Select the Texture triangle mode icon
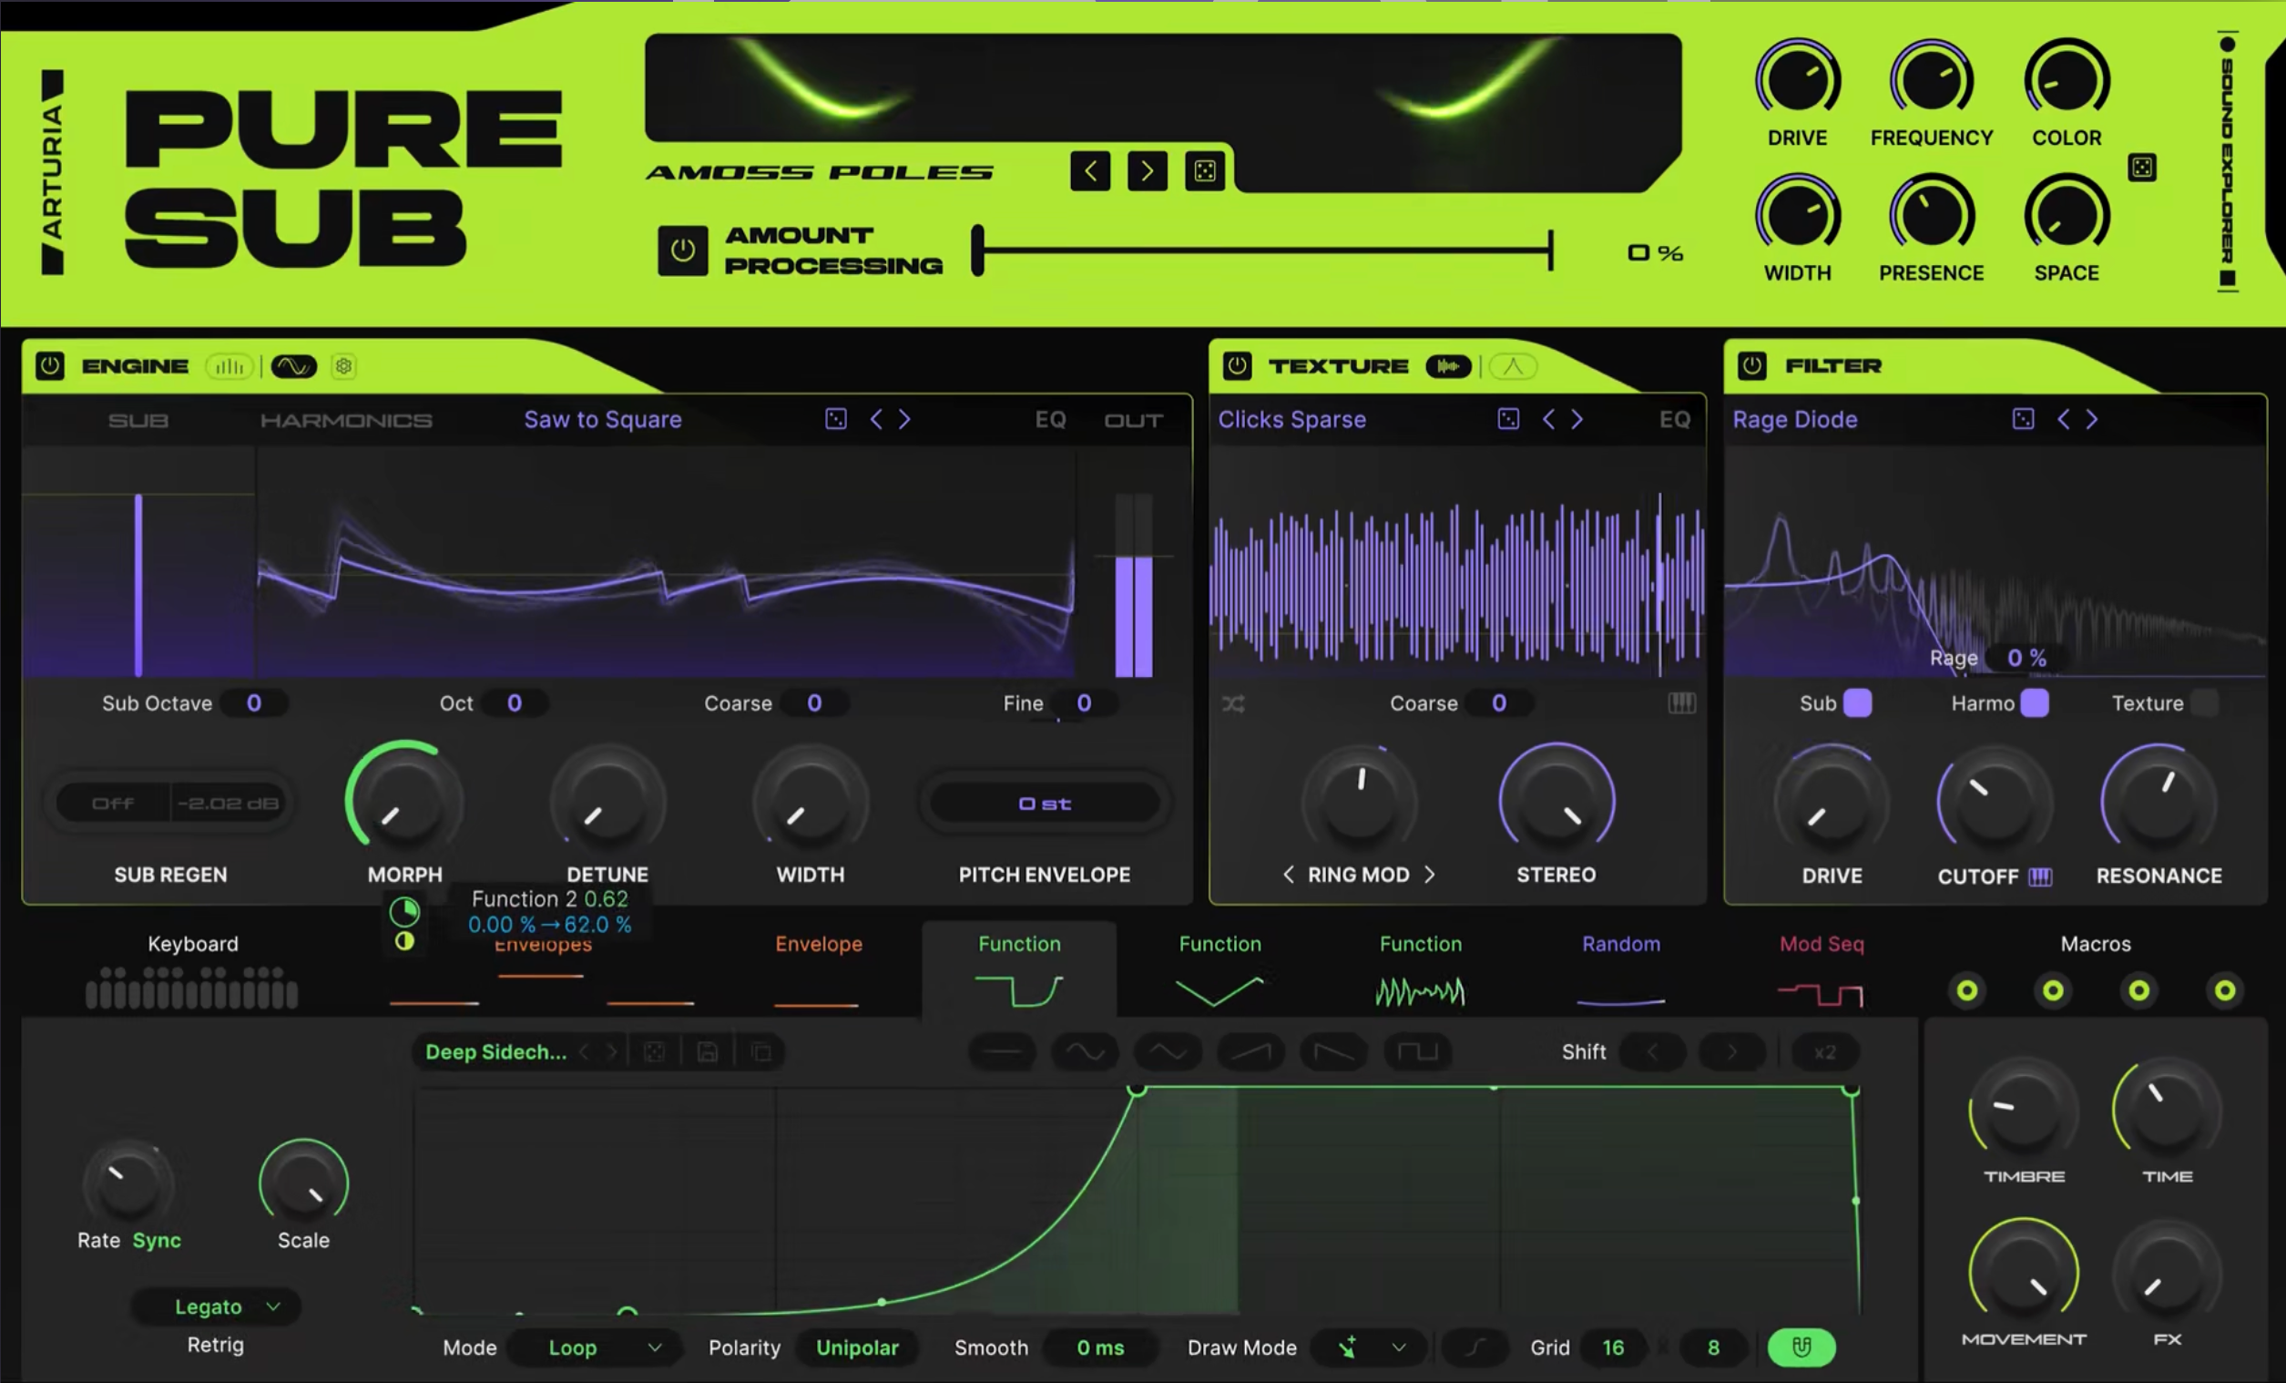Viewport: 2286px width, 1383px height. click(x=1513, y=366)
